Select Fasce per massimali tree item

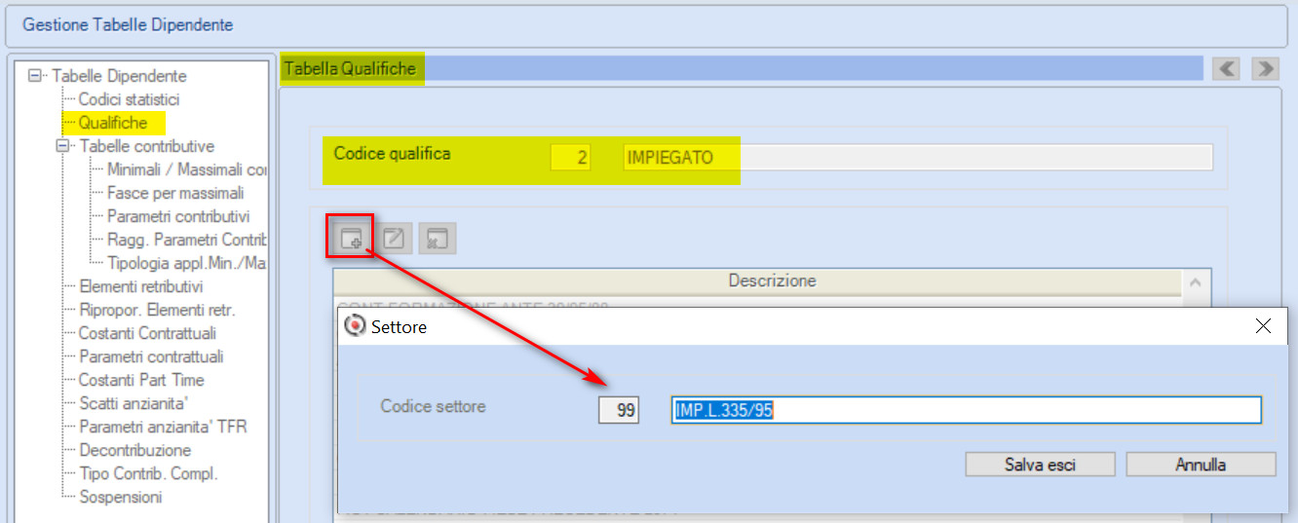175,193
